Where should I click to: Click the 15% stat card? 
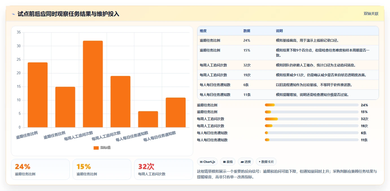102,169
